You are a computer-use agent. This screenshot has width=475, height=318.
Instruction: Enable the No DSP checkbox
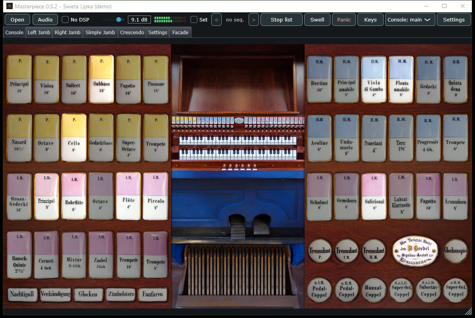point(65,20)
